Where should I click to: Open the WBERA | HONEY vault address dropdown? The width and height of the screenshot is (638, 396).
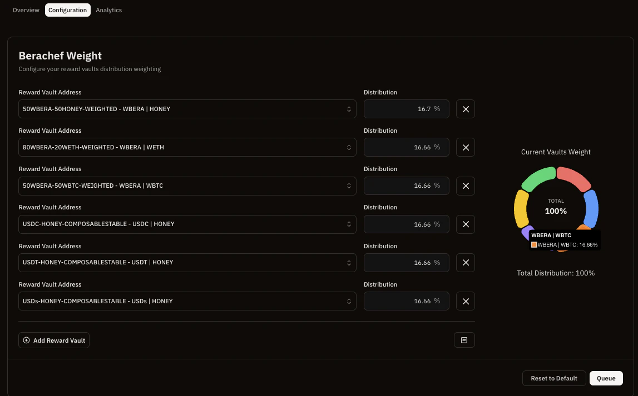187,109
